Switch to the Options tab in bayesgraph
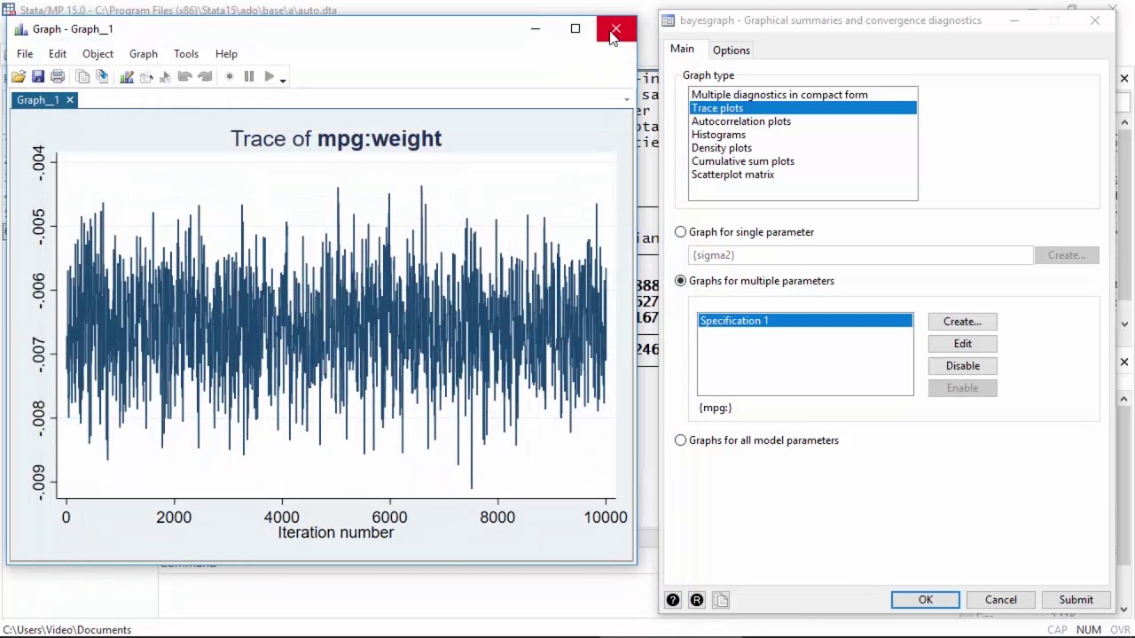 coord(732,51)
